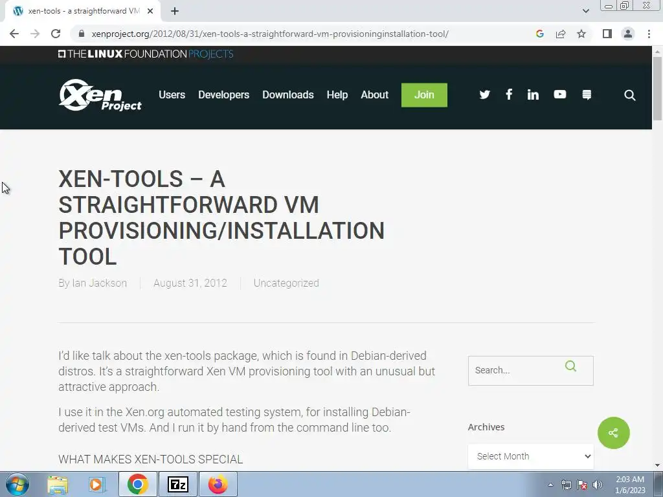Open the Google icon in address bar
Image resolution: width=663 pixels, height=497 pixels.
(x=539, y=34)
